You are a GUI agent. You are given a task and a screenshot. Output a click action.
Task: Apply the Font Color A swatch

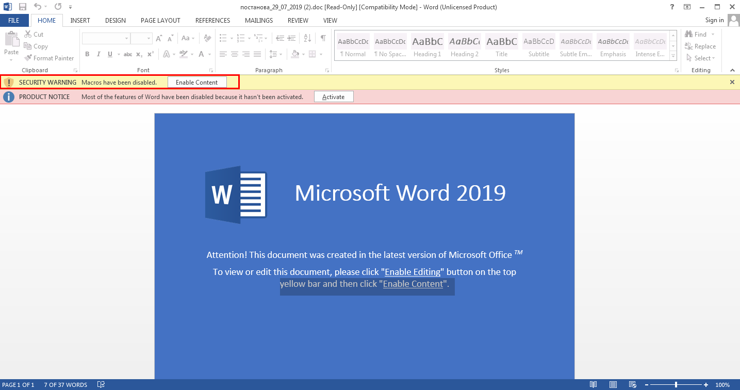[x=202, y=54]
